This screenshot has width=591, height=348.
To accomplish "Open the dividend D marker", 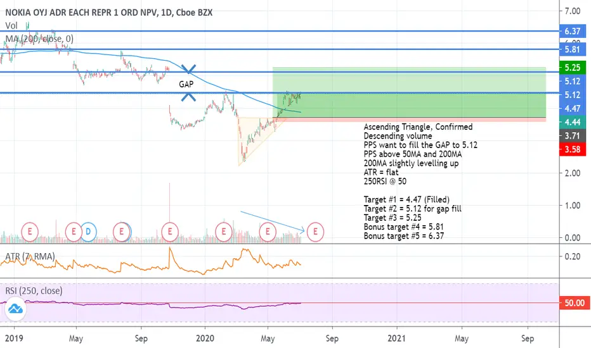I will point(88,232).
